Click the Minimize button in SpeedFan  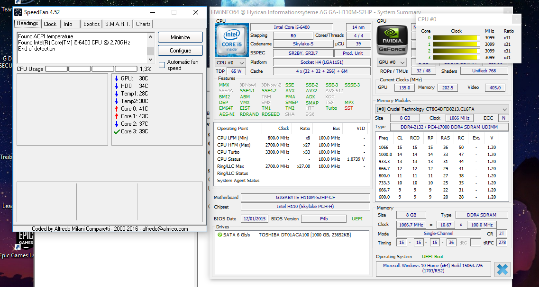pos(180,37)
